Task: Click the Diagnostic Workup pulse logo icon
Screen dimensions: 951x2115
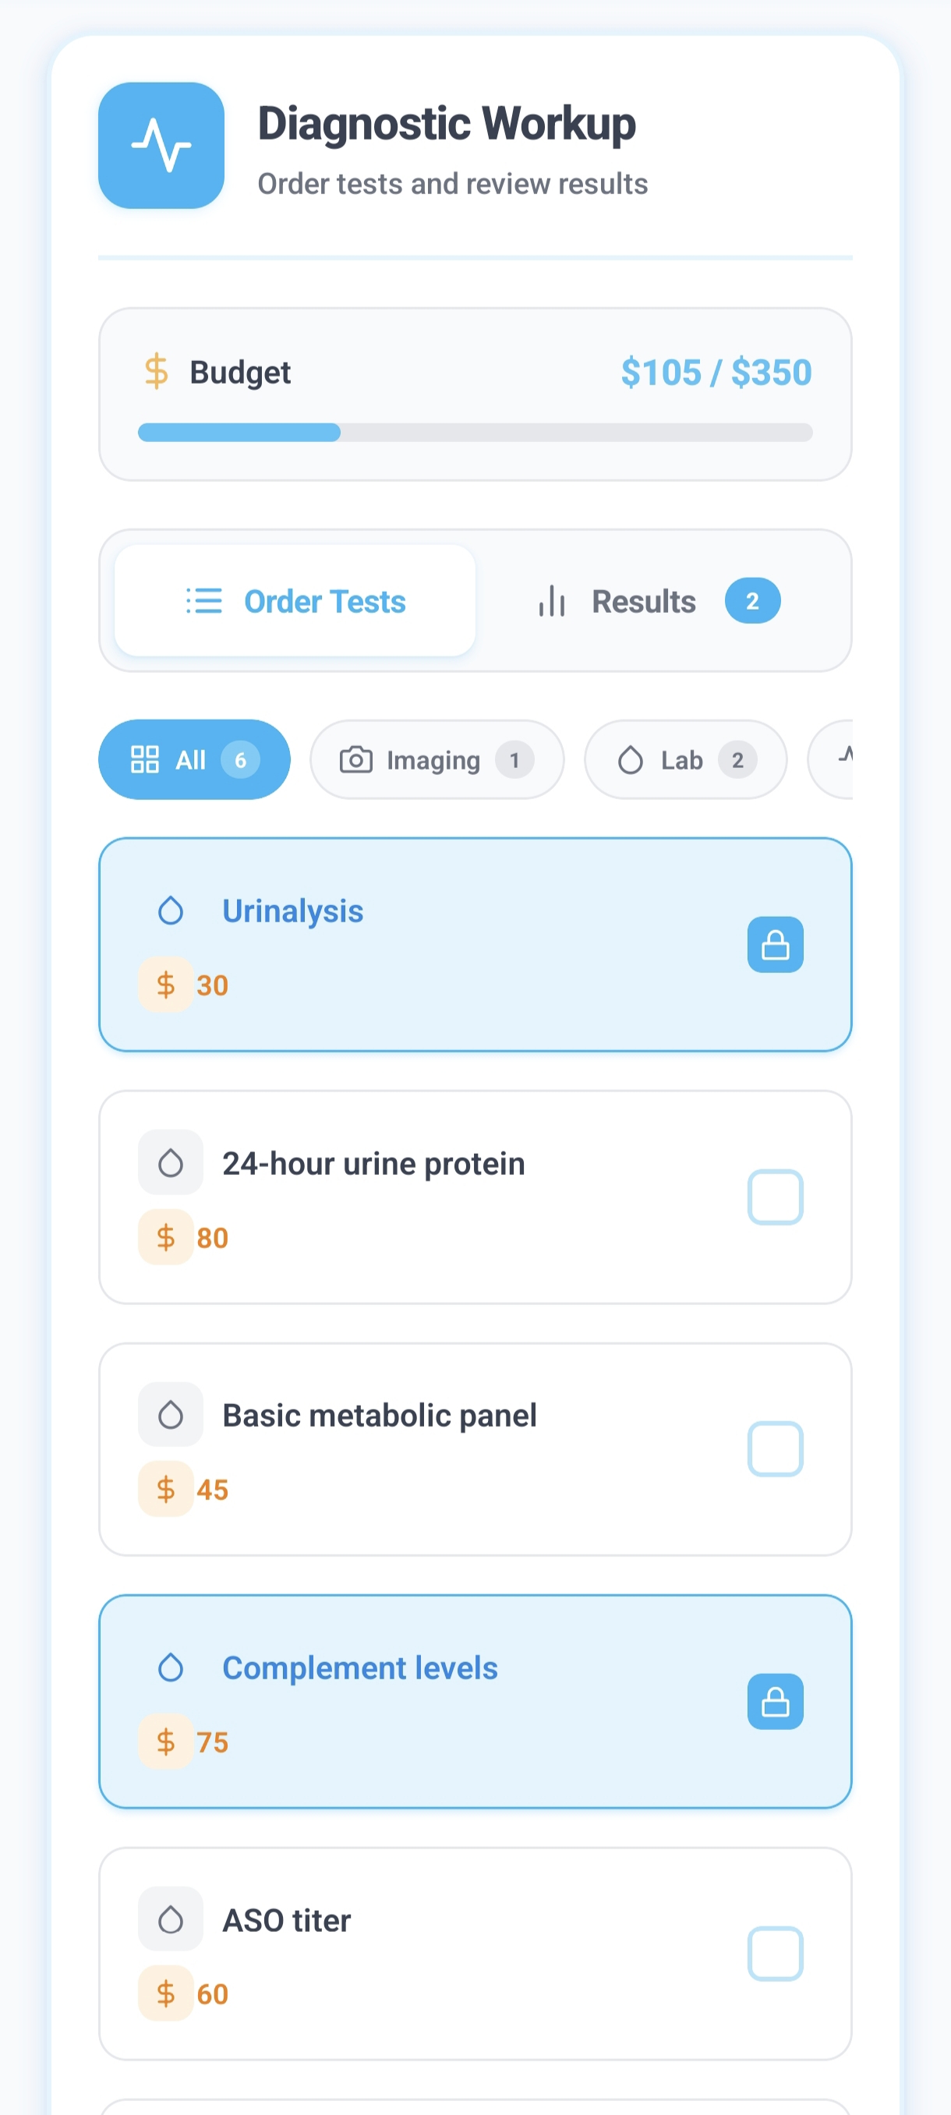Action: coord(161,145)
